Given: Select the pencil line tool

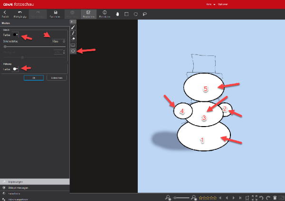Looking at the screenshot, I should (73, 33).
